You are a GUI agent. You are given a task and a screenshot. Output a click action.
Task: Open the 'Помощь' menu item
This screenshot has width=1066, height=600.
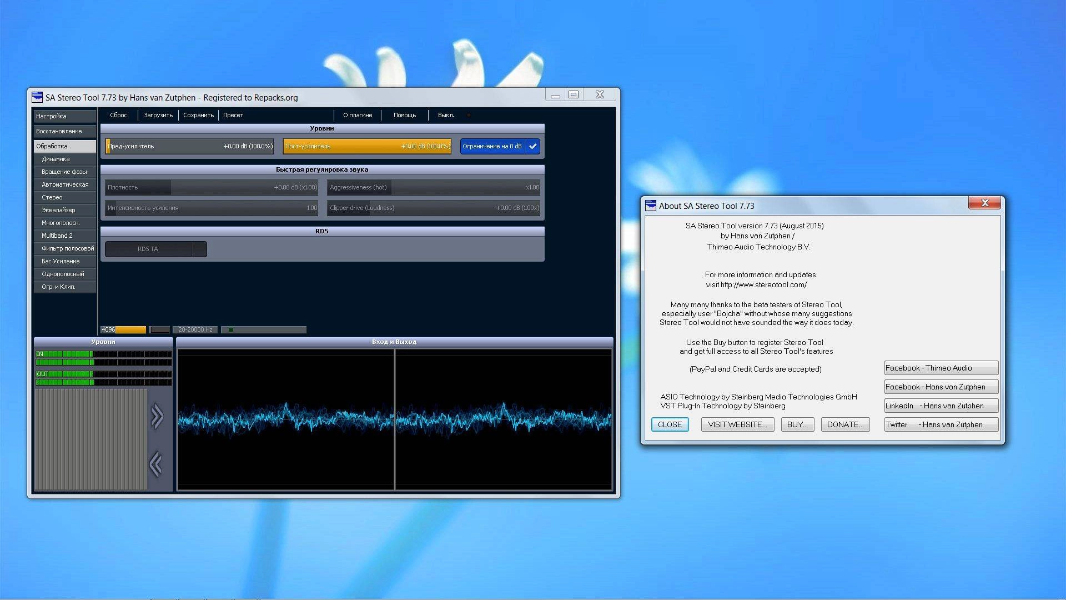pyautogui.click(x=405, y=115)
